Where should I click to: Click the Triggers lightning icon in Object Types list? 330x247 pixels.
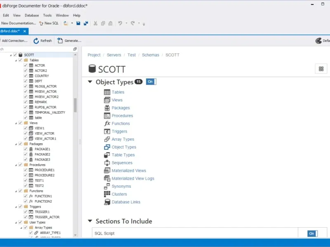107,131
